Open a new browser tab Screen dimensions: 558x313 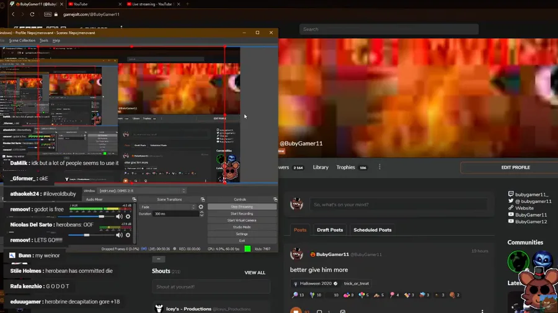(187, 4)
